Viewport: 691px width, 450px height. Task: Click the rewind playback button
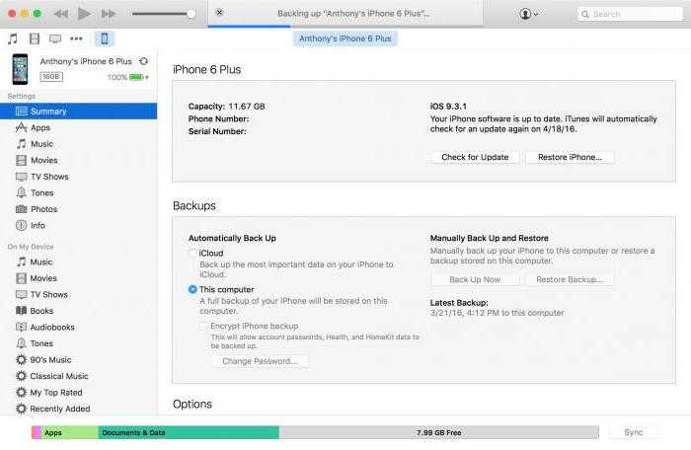tap(61, 14)
